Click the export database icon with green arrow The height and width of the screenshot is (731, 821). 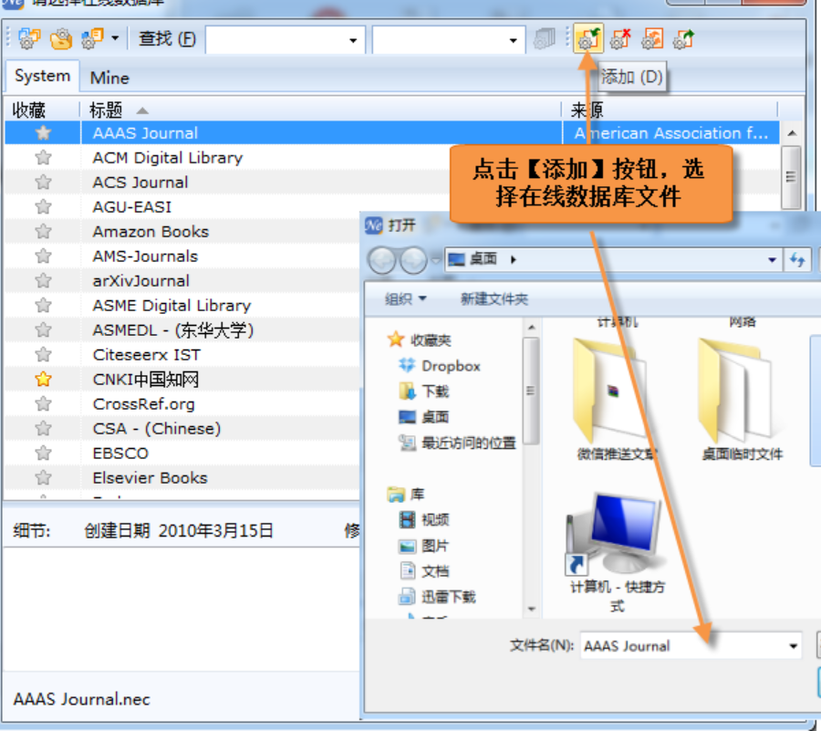pos(684,38)
